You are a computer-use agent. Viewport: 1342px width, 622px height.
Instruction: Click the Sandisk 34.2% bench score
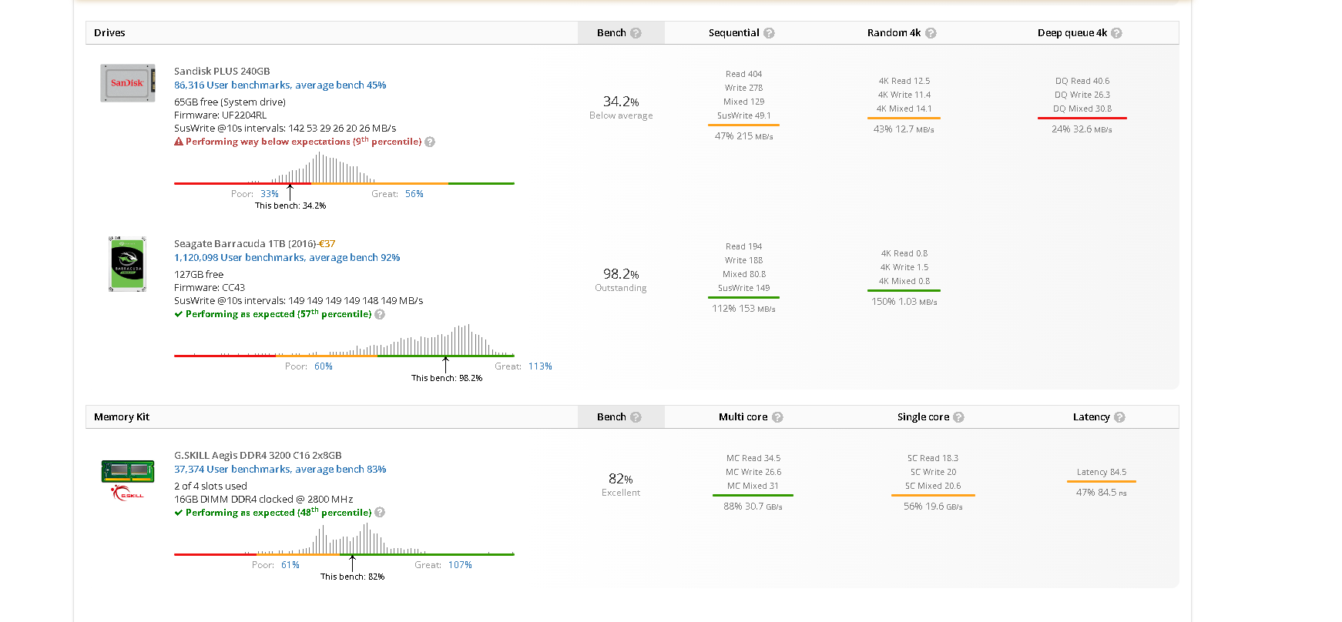[x=621, y=102]
